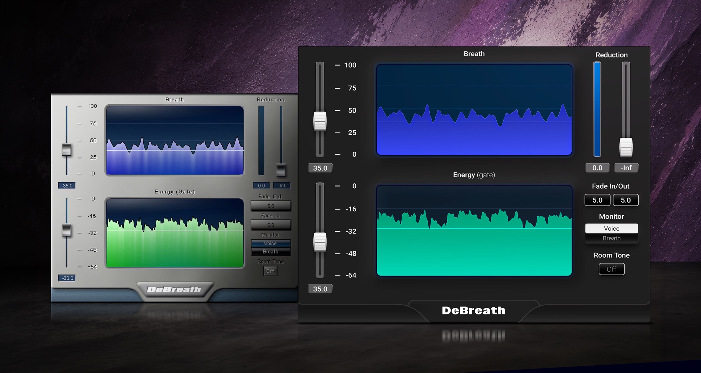This screenshot has height=373, width=701.
Task: Click the 0.0 reduction value in silver DeBreath
Action: pyautogui.click(x=261, y=185)
